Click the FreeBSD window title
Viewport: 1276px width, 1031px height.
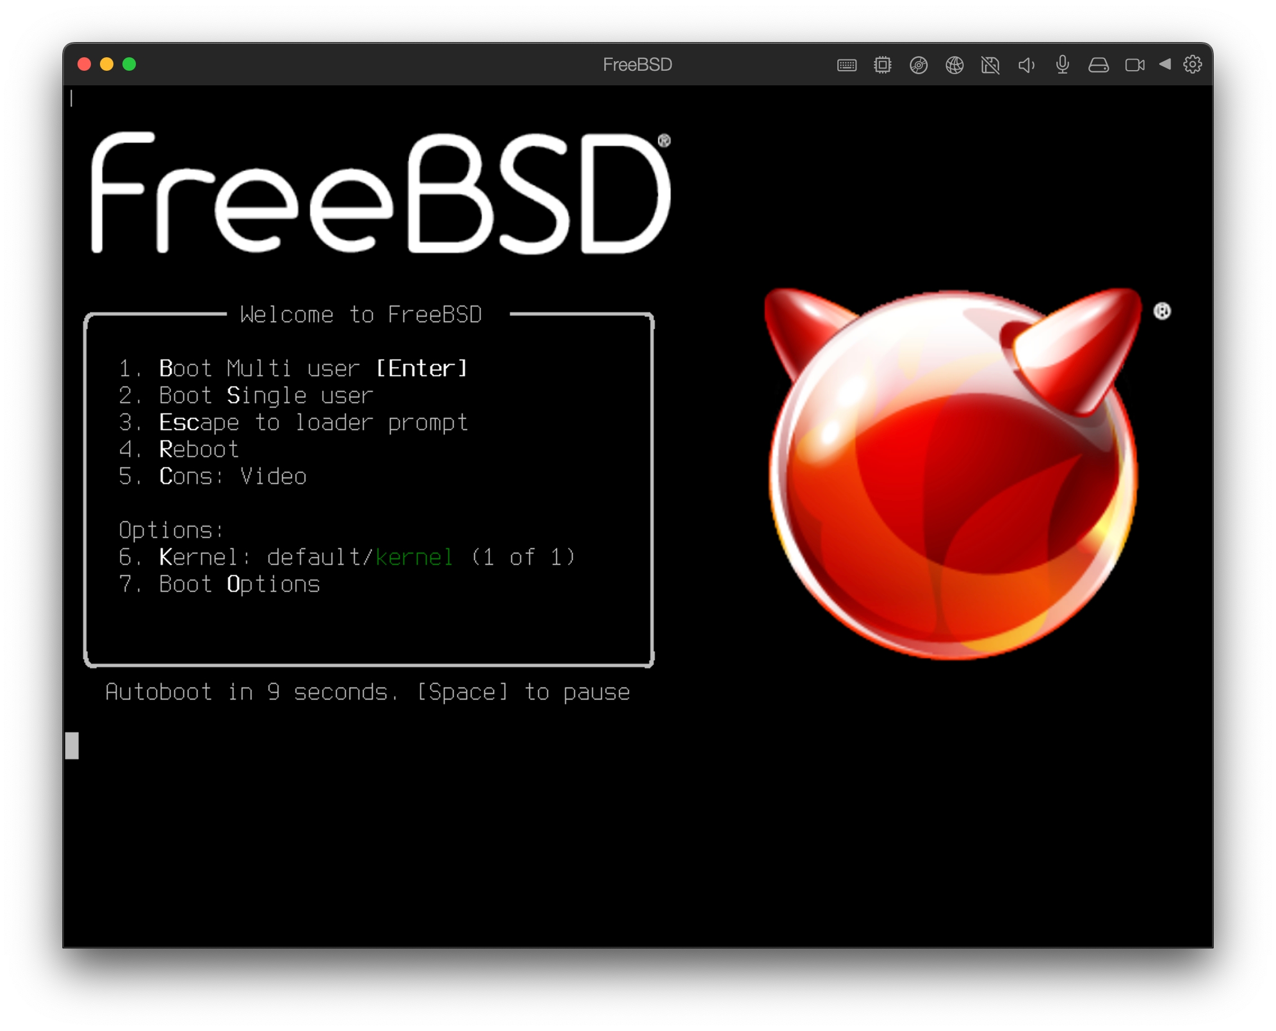coord(637,64)
